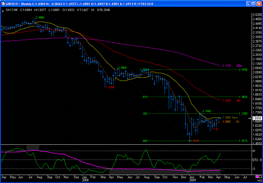Viewport: 263px width, 183px height.
Task: Click the H:1.6977 high value in data row
Action: pyautogui.click(x=40, y=10)
